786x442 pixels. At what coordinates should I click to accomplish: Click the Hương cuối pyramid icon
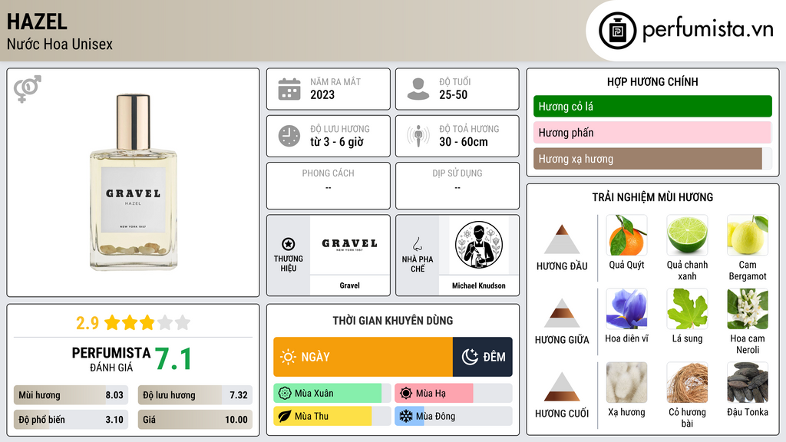click(x=562, y=387)
